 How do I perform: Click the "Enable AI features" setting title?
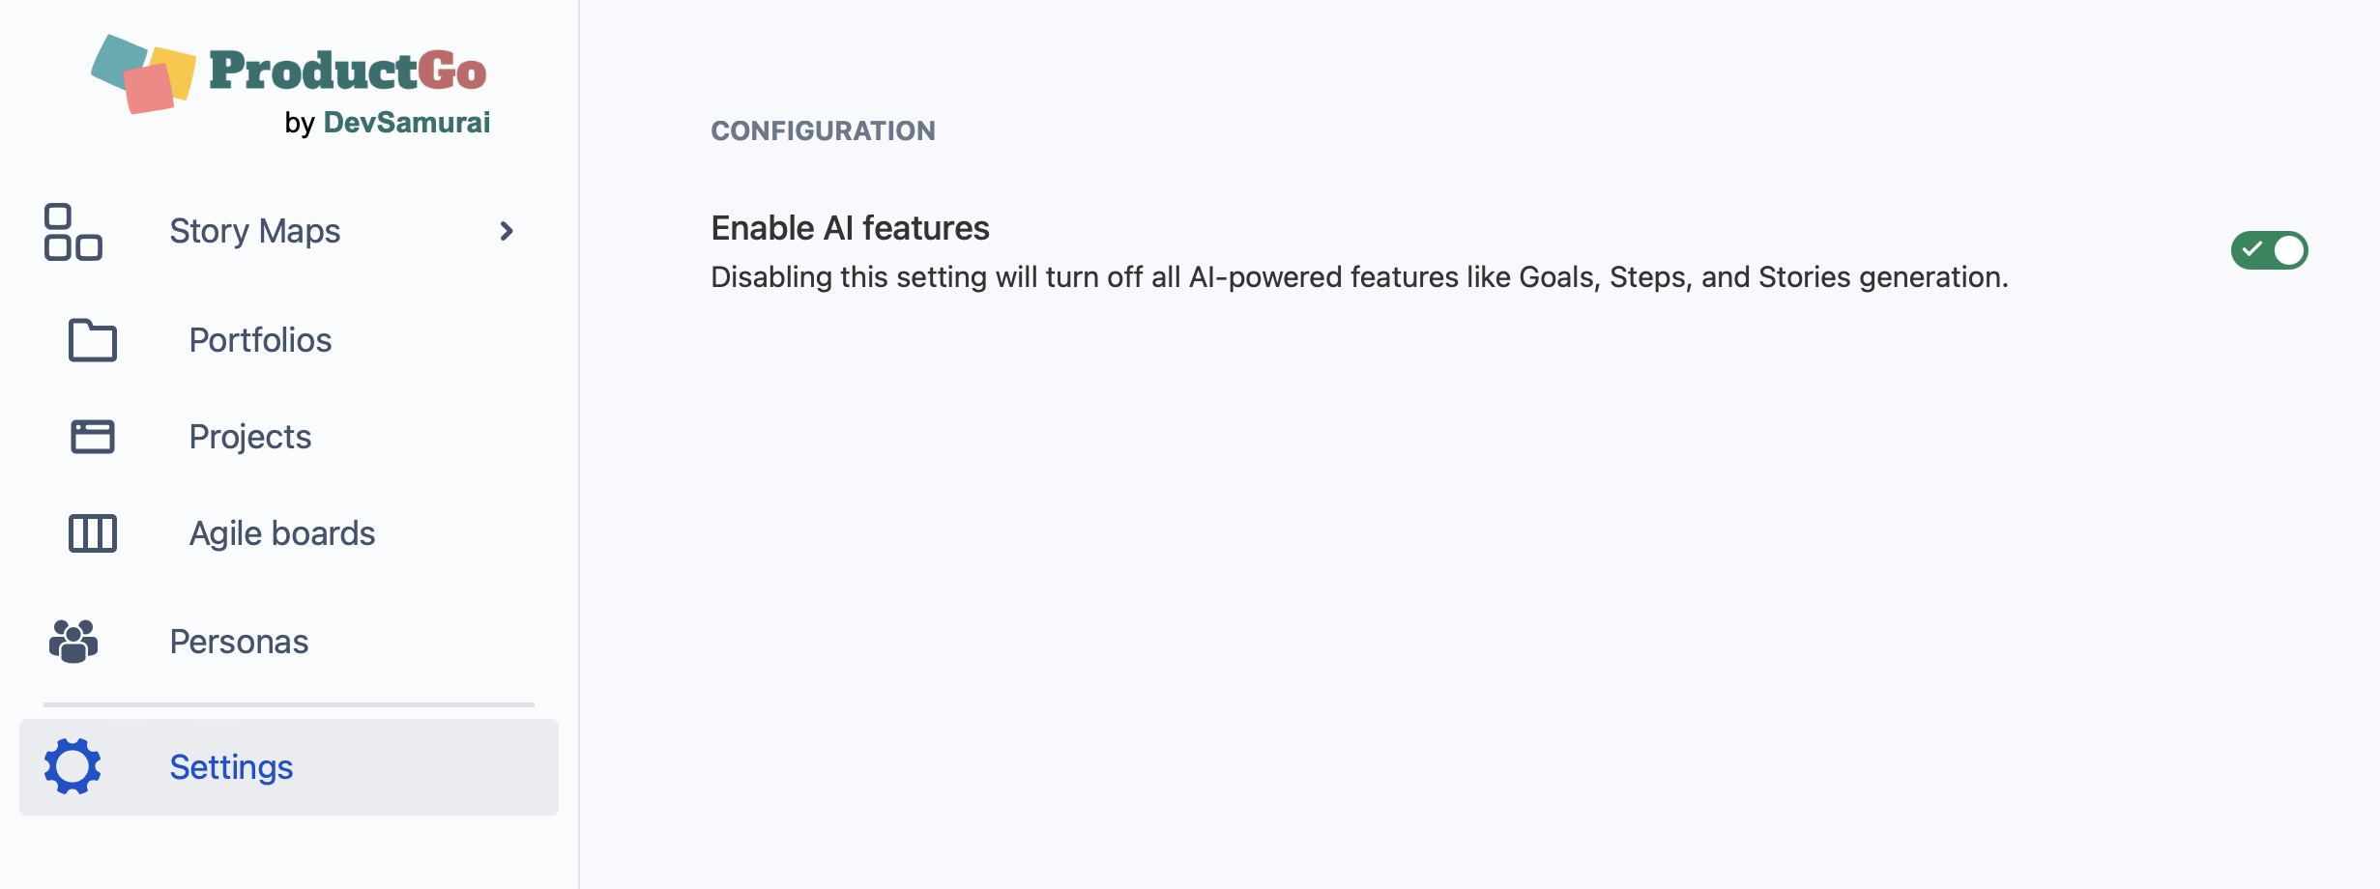tap(850, 228)
